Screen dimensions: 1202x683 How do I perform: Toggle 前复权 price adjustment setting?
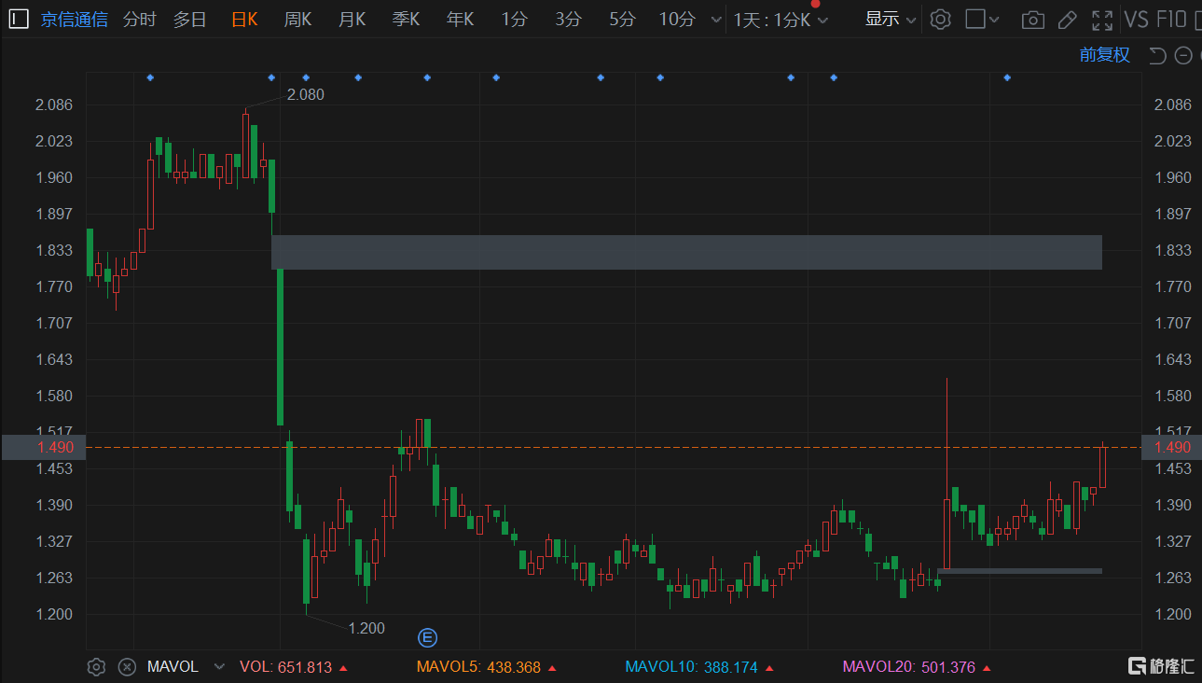[1105, 55]
